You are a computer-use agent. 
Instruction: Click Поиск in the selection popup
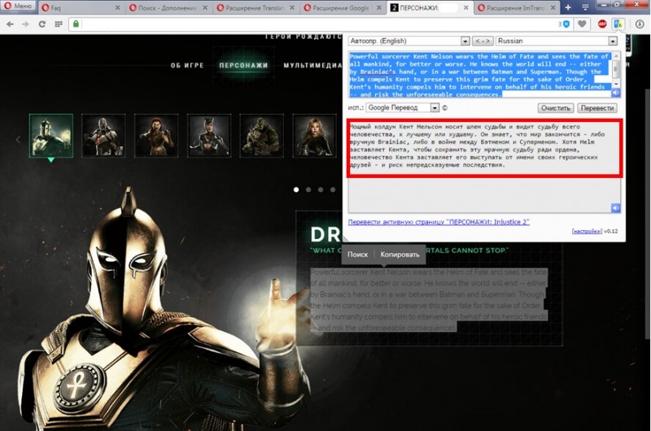point(357,255)
